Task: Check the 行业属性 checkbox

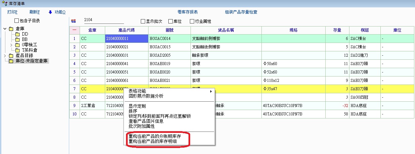Action: [192, 21]
